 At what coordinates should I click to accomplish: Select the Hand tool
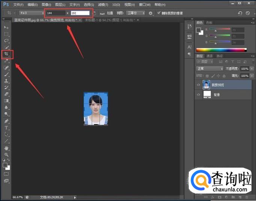pyautogui.click(x=6, y=148)
